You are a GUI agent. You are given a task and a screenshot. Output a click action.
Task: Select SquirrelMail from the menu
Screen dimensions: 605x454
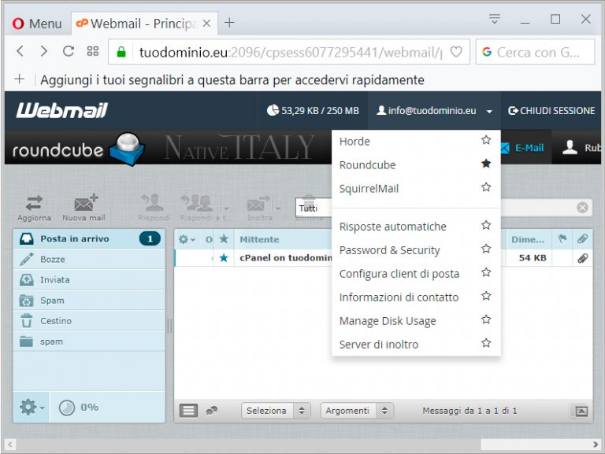[369, 188]
